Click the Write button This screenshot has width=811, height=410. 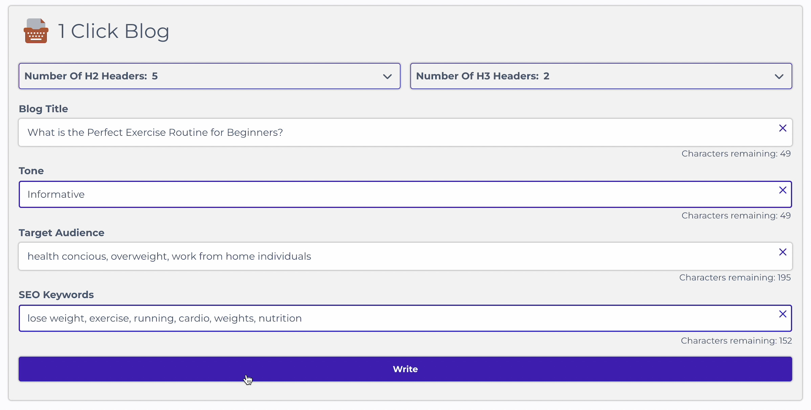405,369
